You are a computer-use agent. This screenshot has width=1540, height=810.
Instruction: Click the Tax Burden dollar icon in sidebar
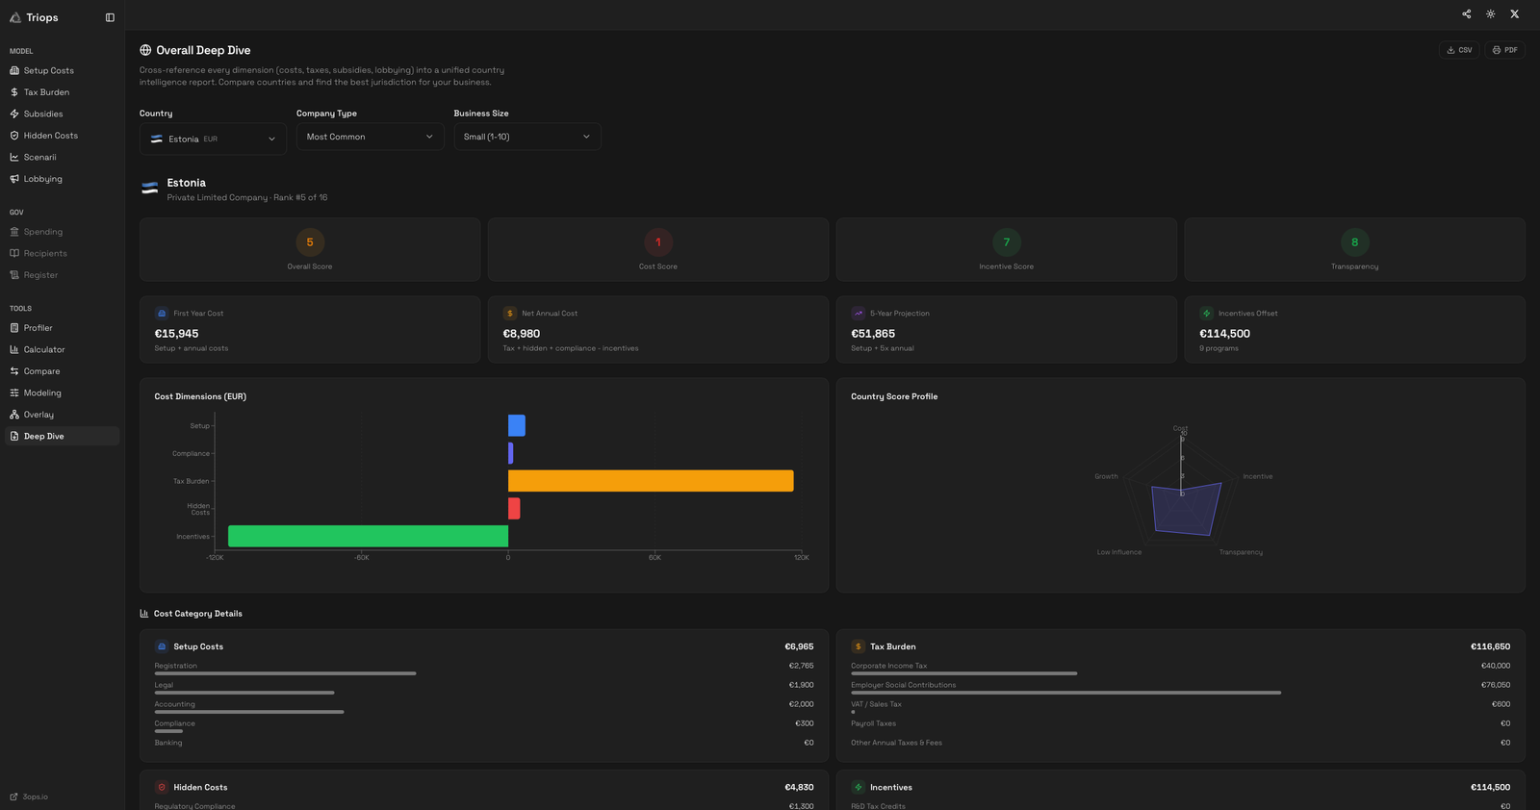click(14, 92)
